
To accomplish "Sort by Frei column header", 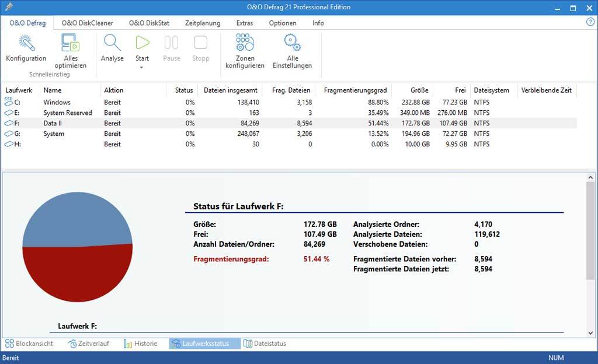I will [460, 90].
